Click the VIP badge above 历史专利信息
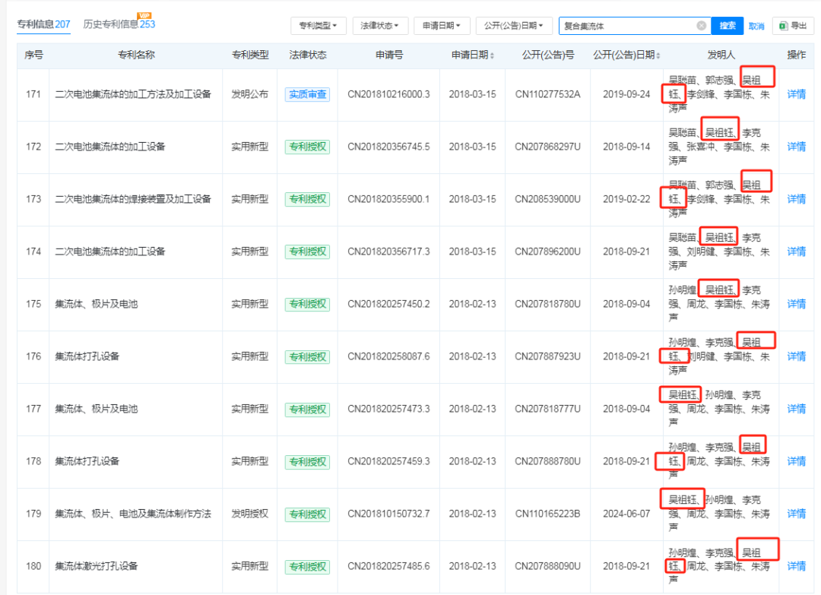This screenshot has height=595, width=821. tap(143, 15)
